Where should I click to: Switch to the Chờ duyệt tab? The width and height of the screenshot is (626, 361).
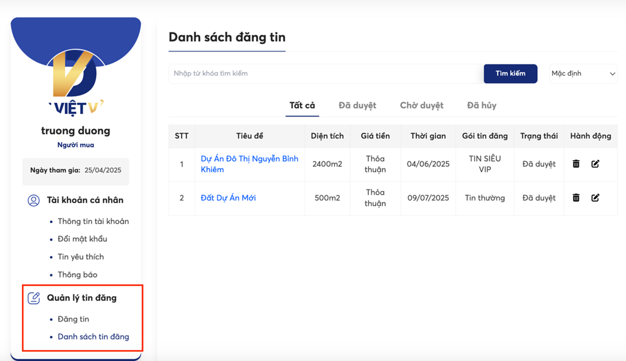click(422, 106)
